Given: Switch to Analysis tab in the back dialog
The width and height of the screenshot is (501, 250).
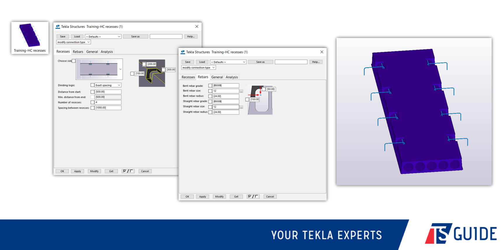Looking at the screenshot, I should (107, 52).
